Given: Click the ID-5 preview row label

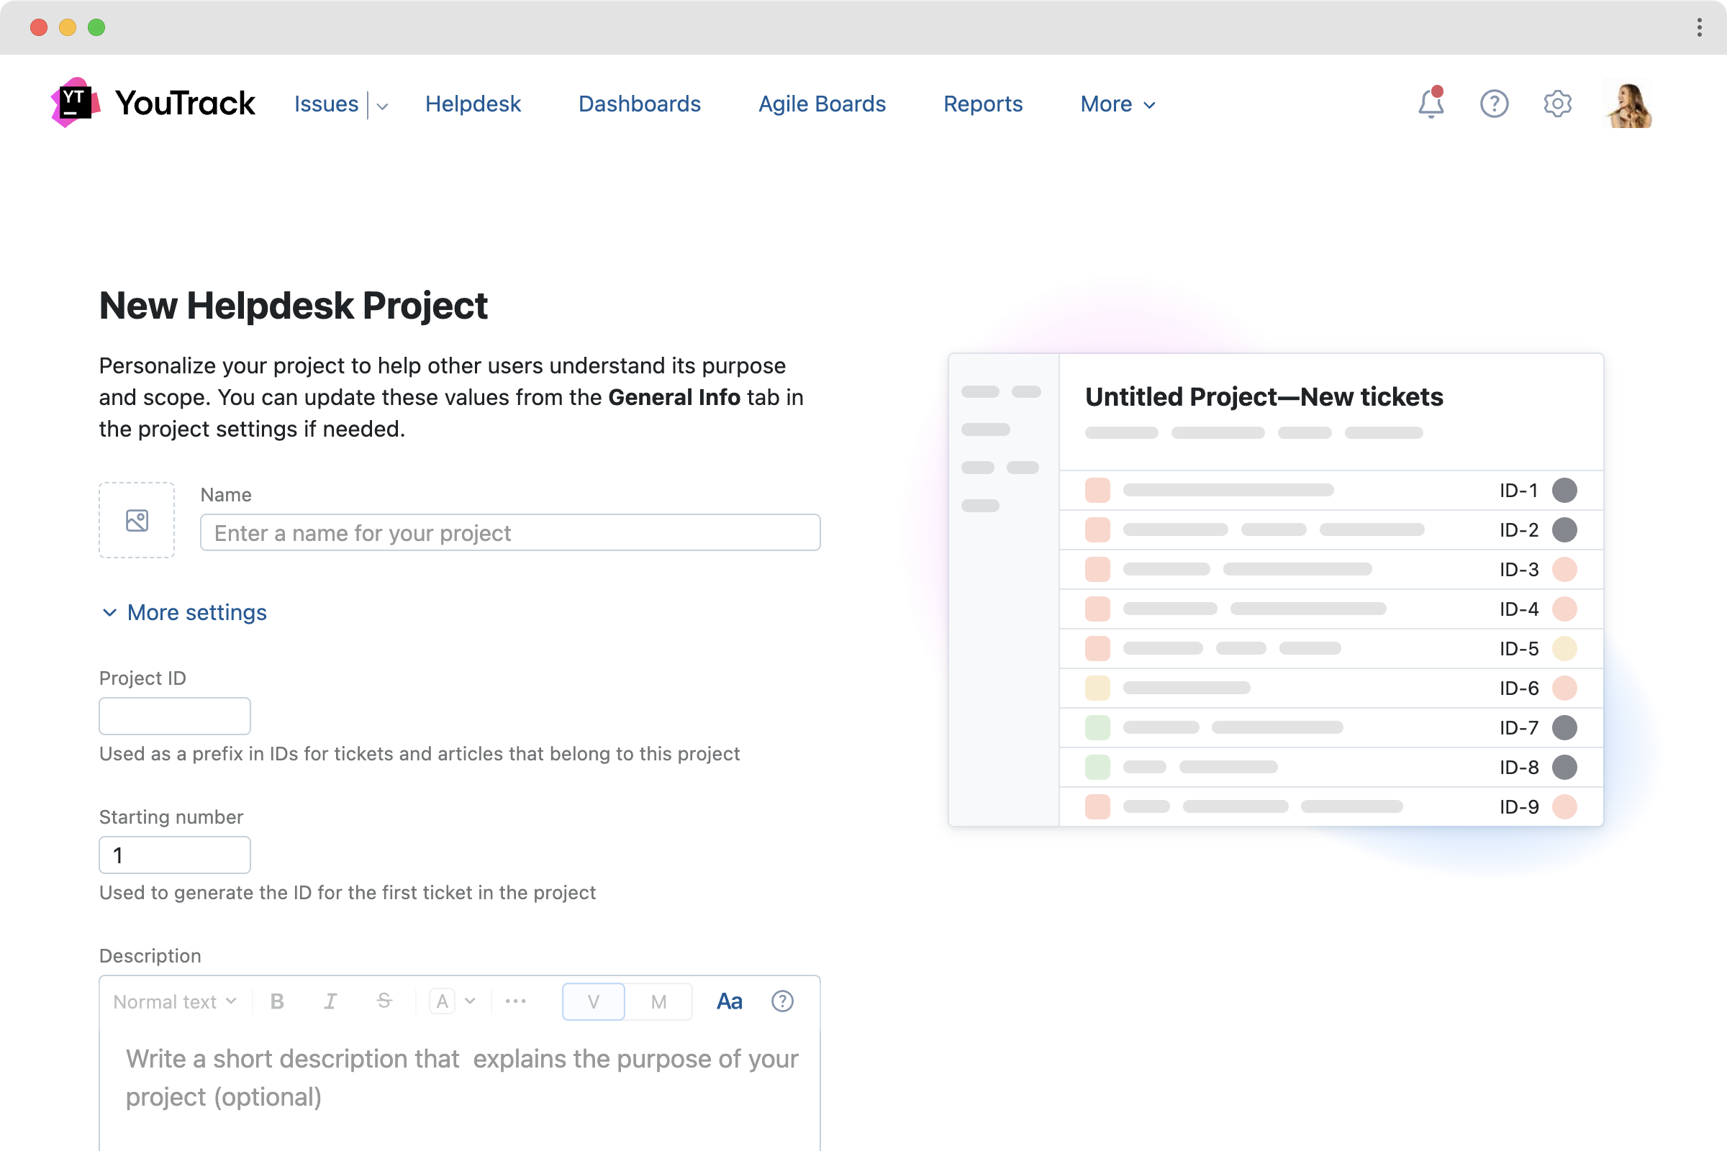Looking at the screenshot, I should point(1518,649).
